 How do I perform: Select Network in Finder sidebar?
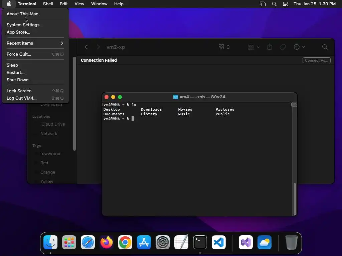click(x=49, y=133)
